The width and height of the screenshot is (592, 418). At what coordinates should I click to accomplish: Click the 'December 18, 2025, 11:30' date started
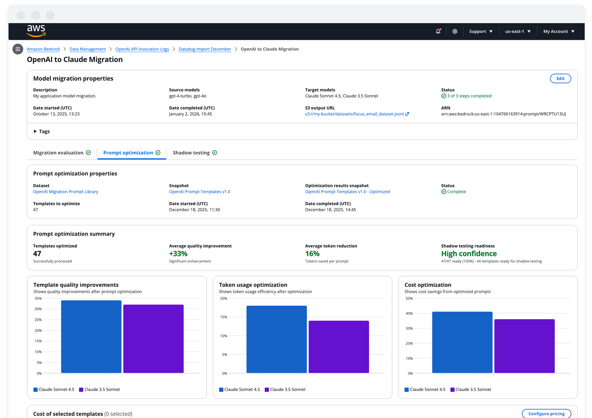(195, 210)
